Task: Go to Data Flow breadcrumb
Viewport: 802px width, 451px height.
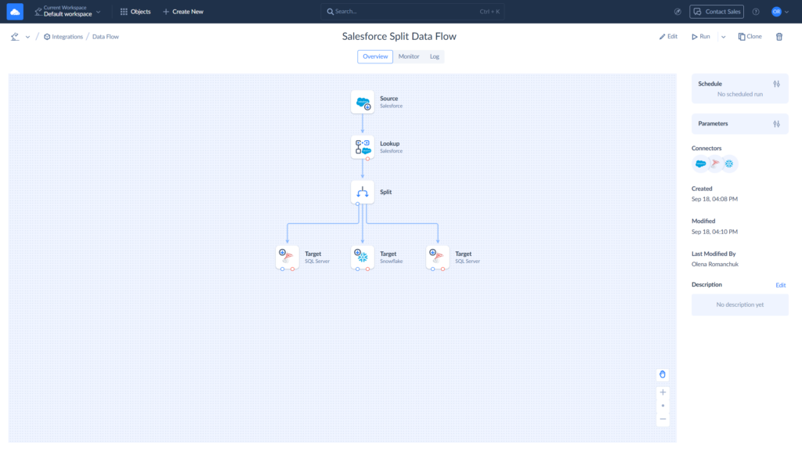Action: coord(106,37)
